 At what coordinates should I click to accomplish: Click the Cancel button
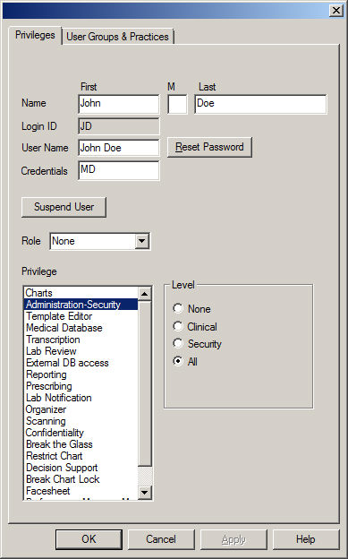161,539
